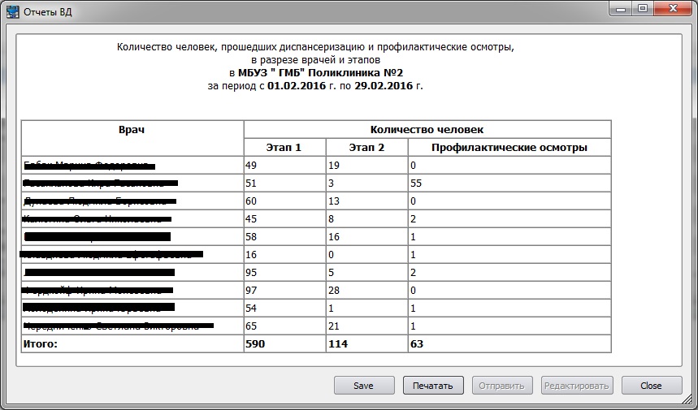Click the Итого row label

pos(44,344)
